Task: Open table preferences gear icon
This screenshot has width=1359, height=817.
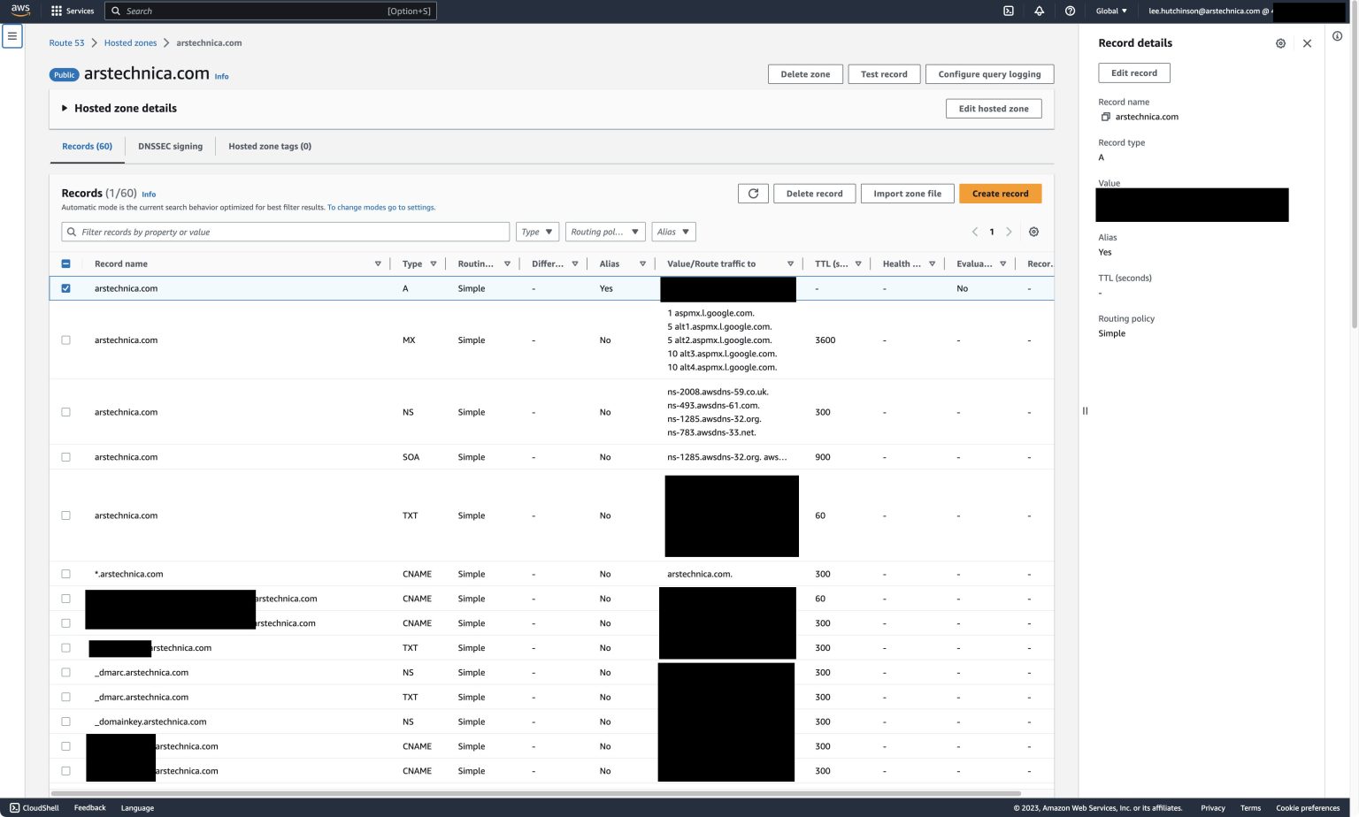Action: [x=1033, y=232]
